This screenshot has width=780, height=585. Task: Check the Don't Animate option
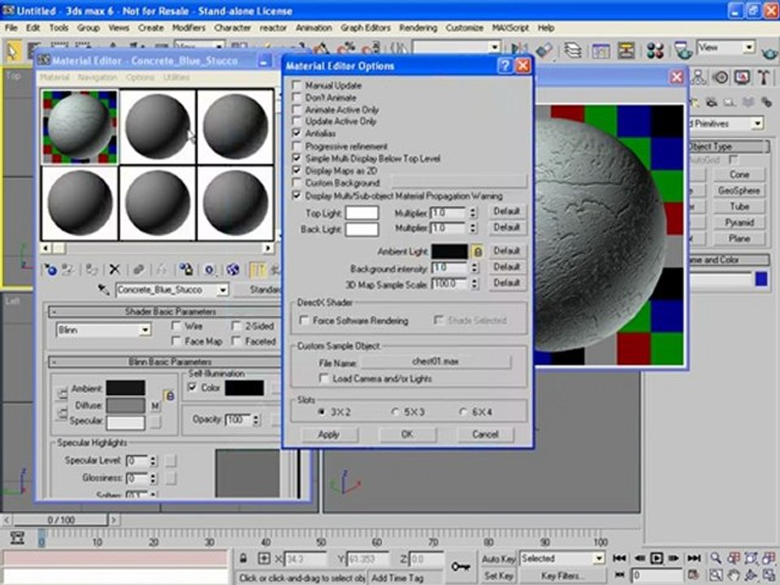tap(297, 97)
